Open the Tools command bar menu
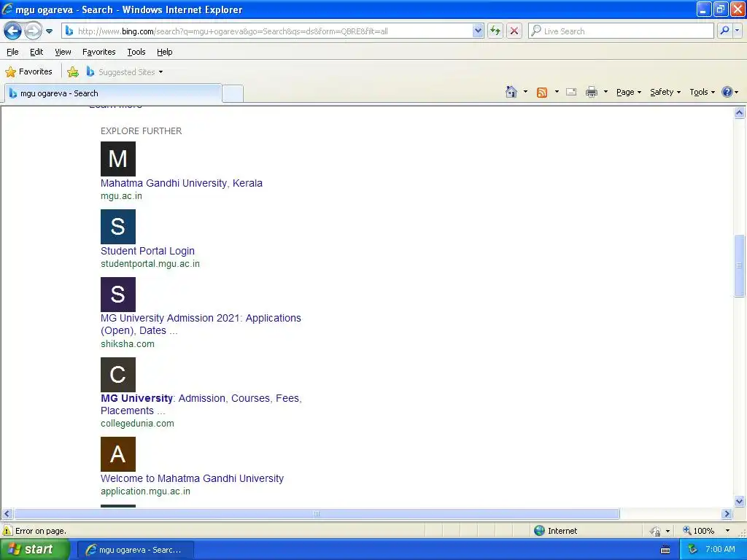This screenshot has width=747, height=560. point(702,92)
